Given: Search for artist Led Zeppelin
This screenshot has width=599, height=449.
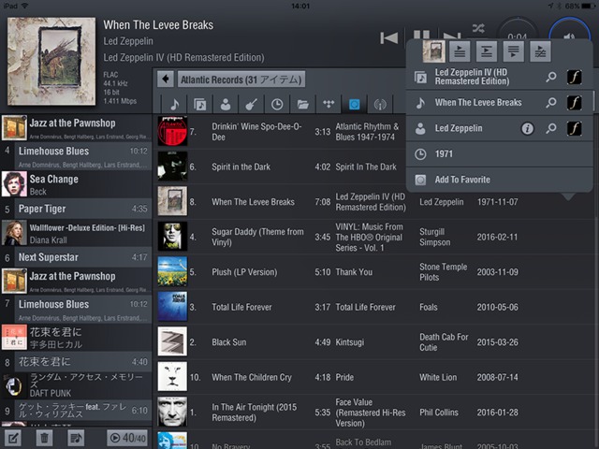Looking at the screenshot, I should coord(551,128).
